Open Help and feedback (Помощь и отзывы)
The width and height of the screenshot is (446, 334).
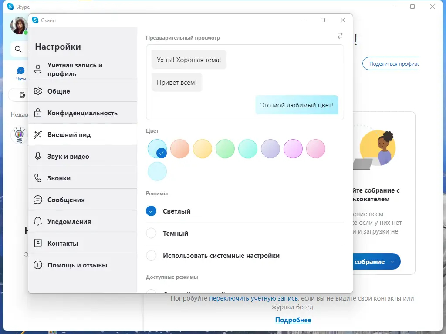click(82, 265)
